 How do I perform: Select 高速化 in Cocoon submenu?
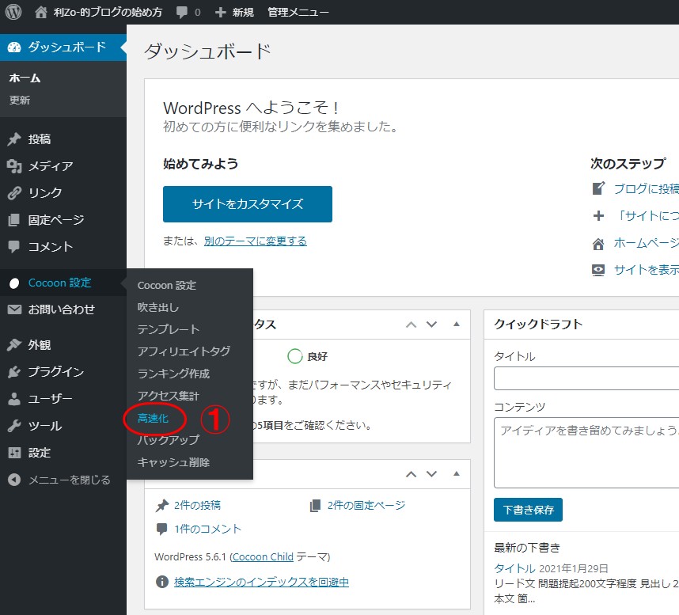(x=153, y=418)
